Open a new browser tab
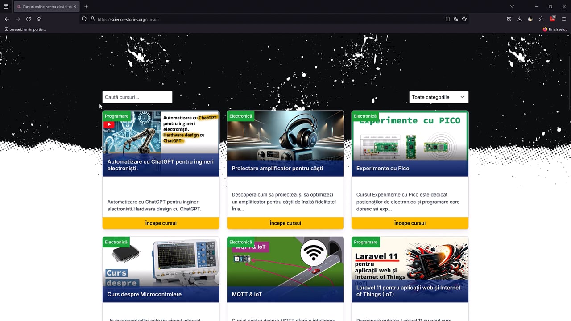Viewport: 571px width, 321px height. point(86,7)
